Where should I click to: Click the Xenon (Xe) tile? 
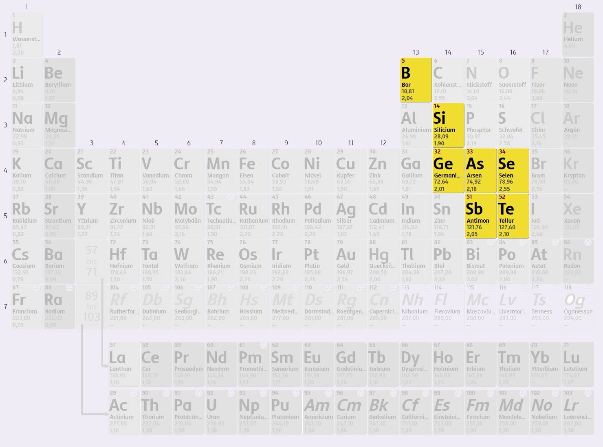tap(578, 216)
